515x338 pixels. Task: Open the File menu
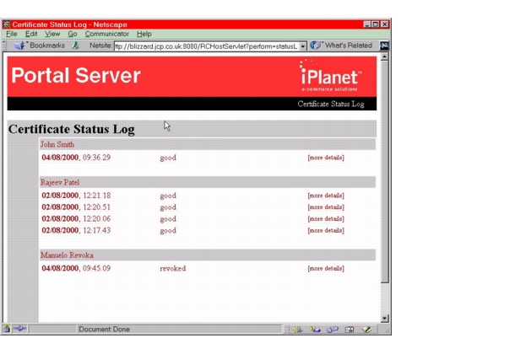point(12,34)
